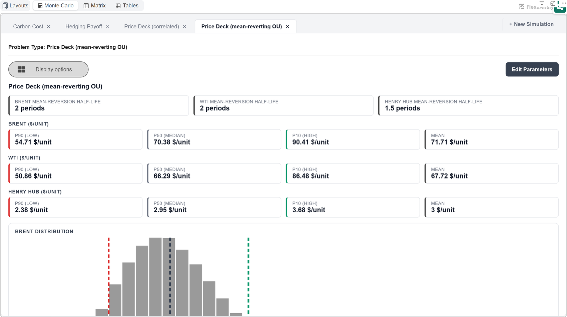Close the Price Deck (correlated) tab
Screen dimensions: 567x317
(184, 27)
